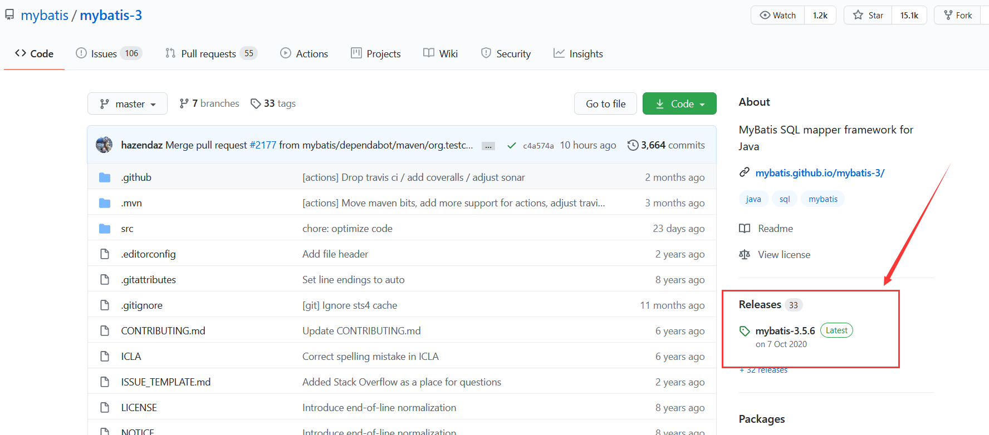Star the mybatis-3 repository

coord(868,15)
